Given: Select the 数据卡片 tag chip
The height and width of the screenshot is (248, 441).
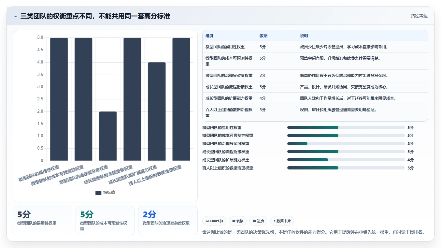Looking at the screenshot, I should [282, 221].
